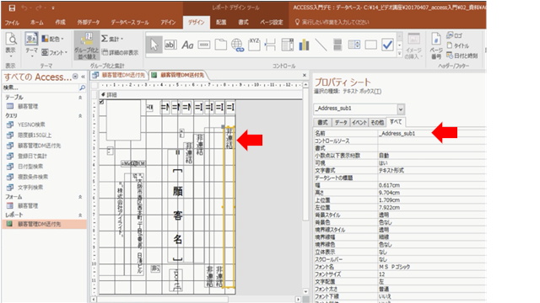Screen dimensions: 540x303
Task: Close the open document tab with X
Action: point(304,75)
